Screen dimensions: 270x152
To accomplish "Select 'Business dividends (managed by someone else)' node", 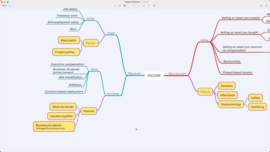I will click(x=54, y=127).
